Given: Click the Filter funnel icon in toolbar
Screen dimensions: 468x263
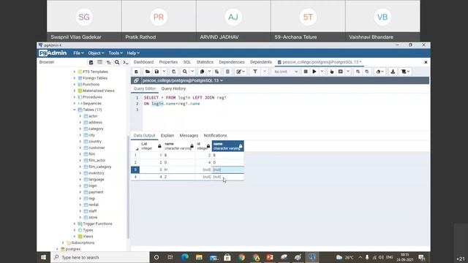Looking at the screenshot, I should point(255,72).
